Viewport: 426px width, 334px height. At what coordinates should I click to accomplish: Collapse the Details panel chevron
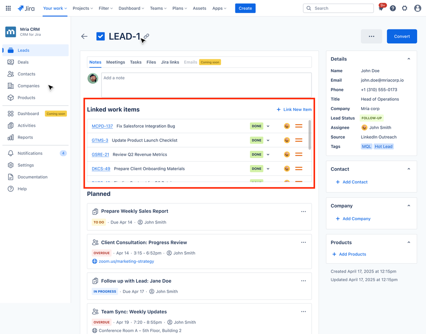point(408,58)
